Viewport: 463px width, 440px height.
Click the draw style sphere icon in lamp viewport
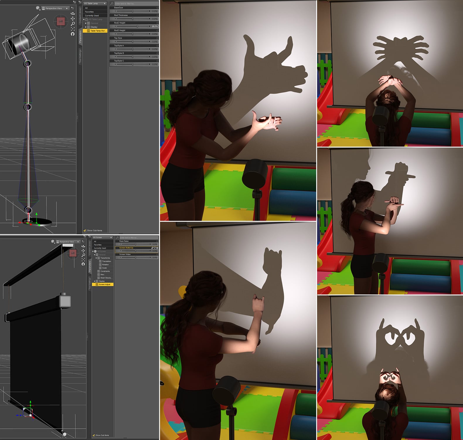[x=38, y=8]
